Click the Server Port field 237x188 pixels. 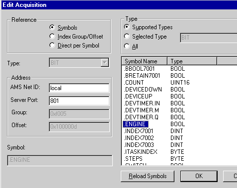click(79, 101)
